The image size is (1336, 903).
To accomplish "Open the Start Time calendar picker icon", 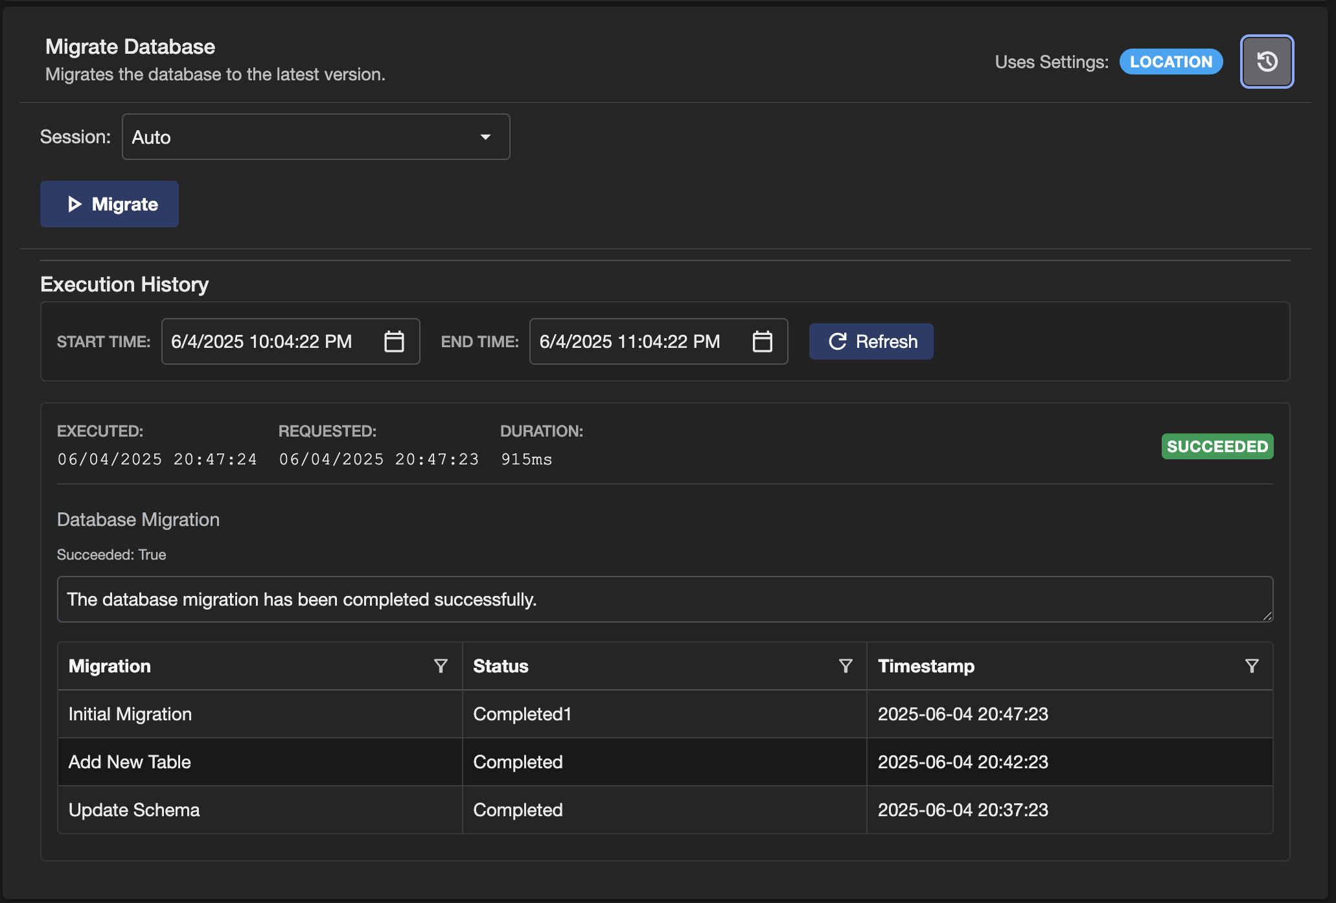I will pos(394,341).
